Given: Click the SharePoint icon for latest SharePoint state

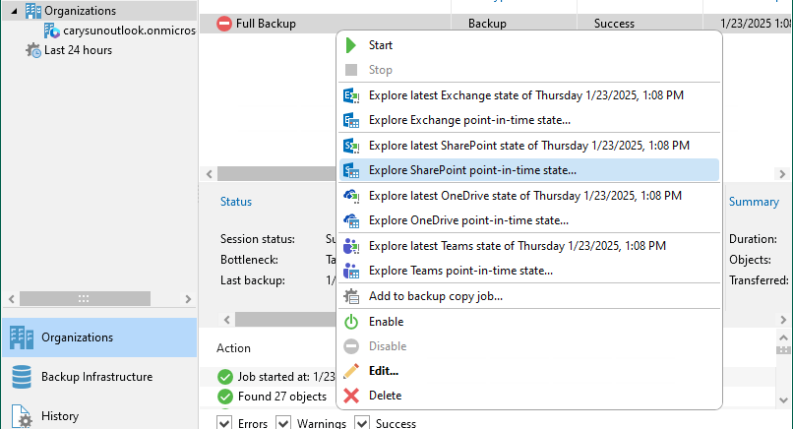Looking at the screenshot, I should (x=351, y=146).
